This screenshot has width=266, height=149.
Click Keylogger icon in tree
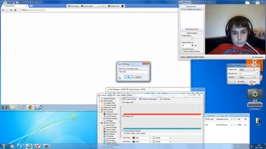(104, 120)
